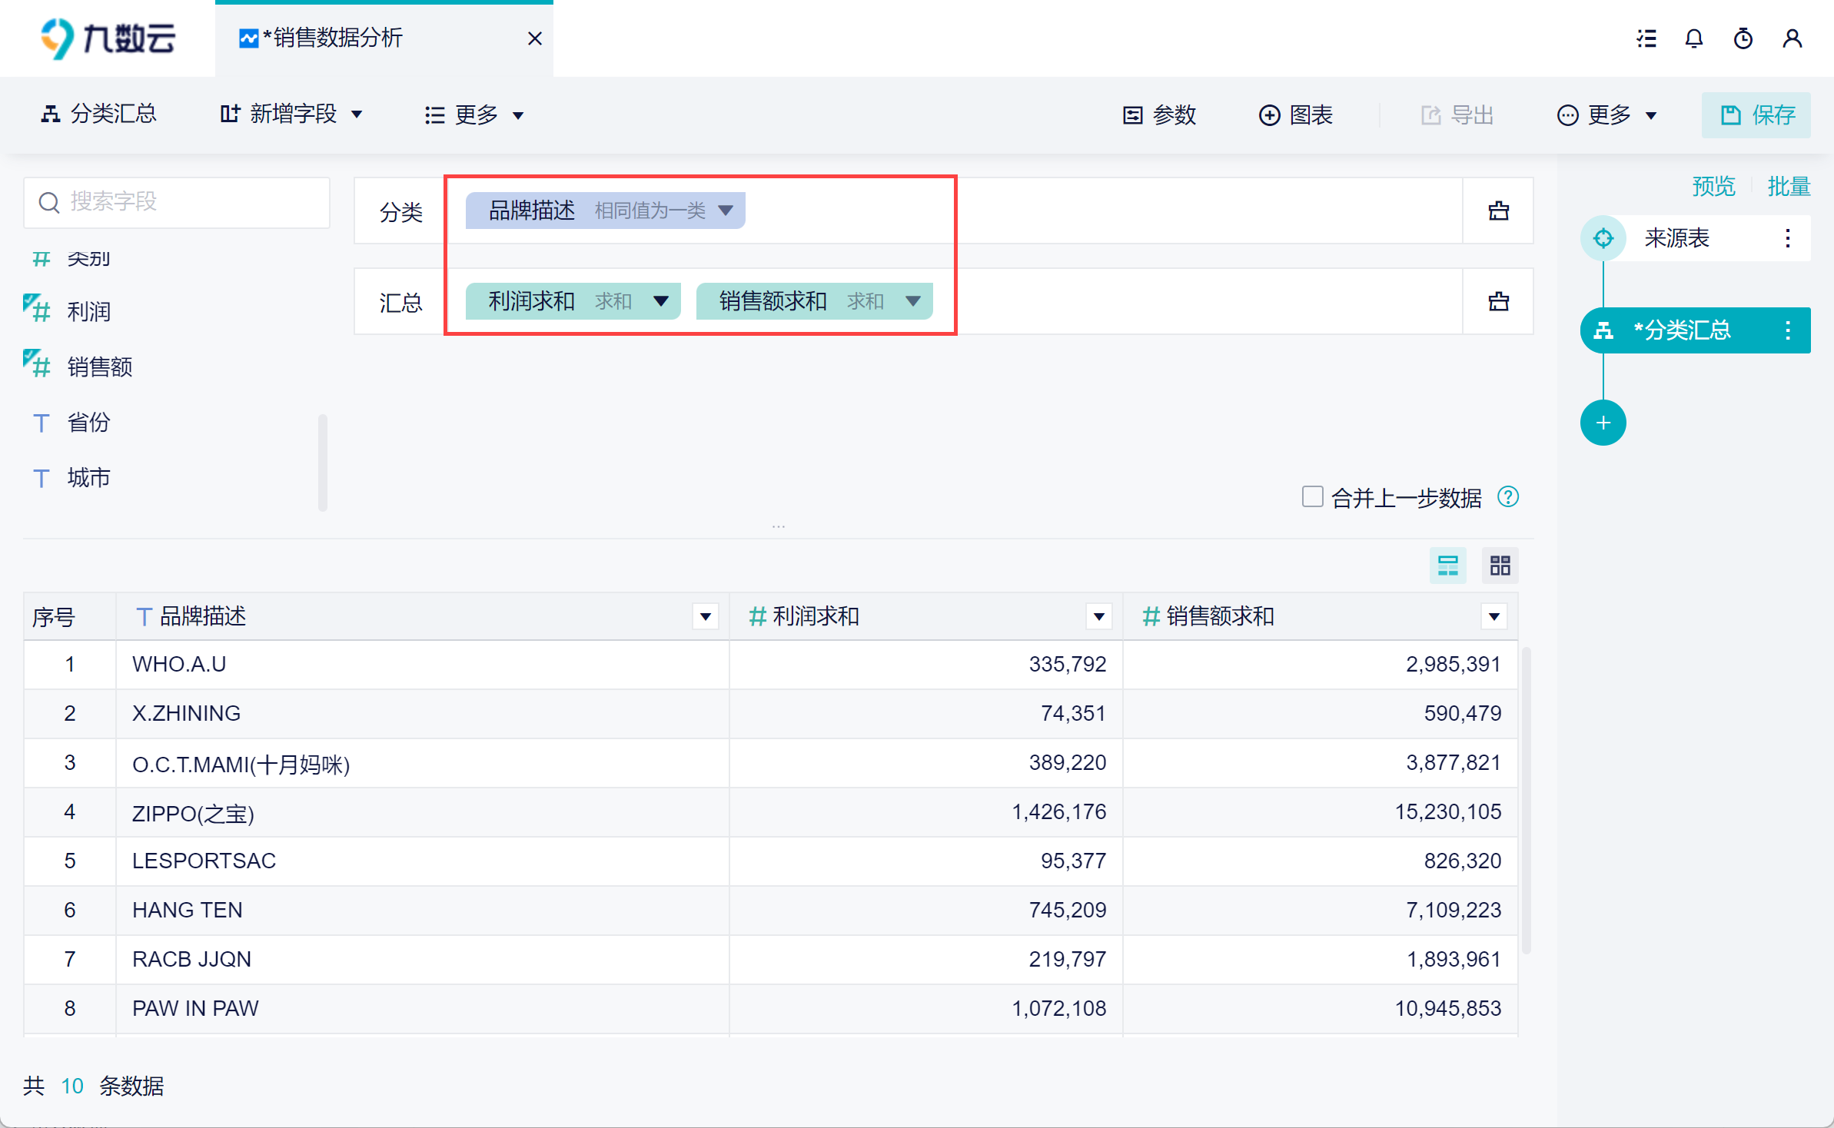Click the 导出 export button
1834x1128 pixels.
[x=1457, y=114]
